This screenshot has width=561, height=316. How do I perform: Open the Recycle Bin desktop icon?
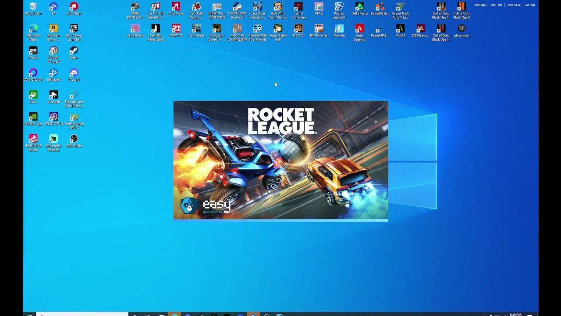point(33,9)
